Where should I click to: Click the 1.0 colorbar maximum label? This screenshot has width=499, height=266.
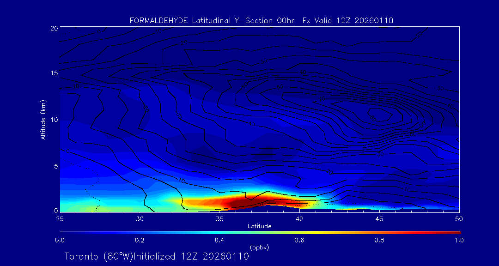tap(459, 240)
